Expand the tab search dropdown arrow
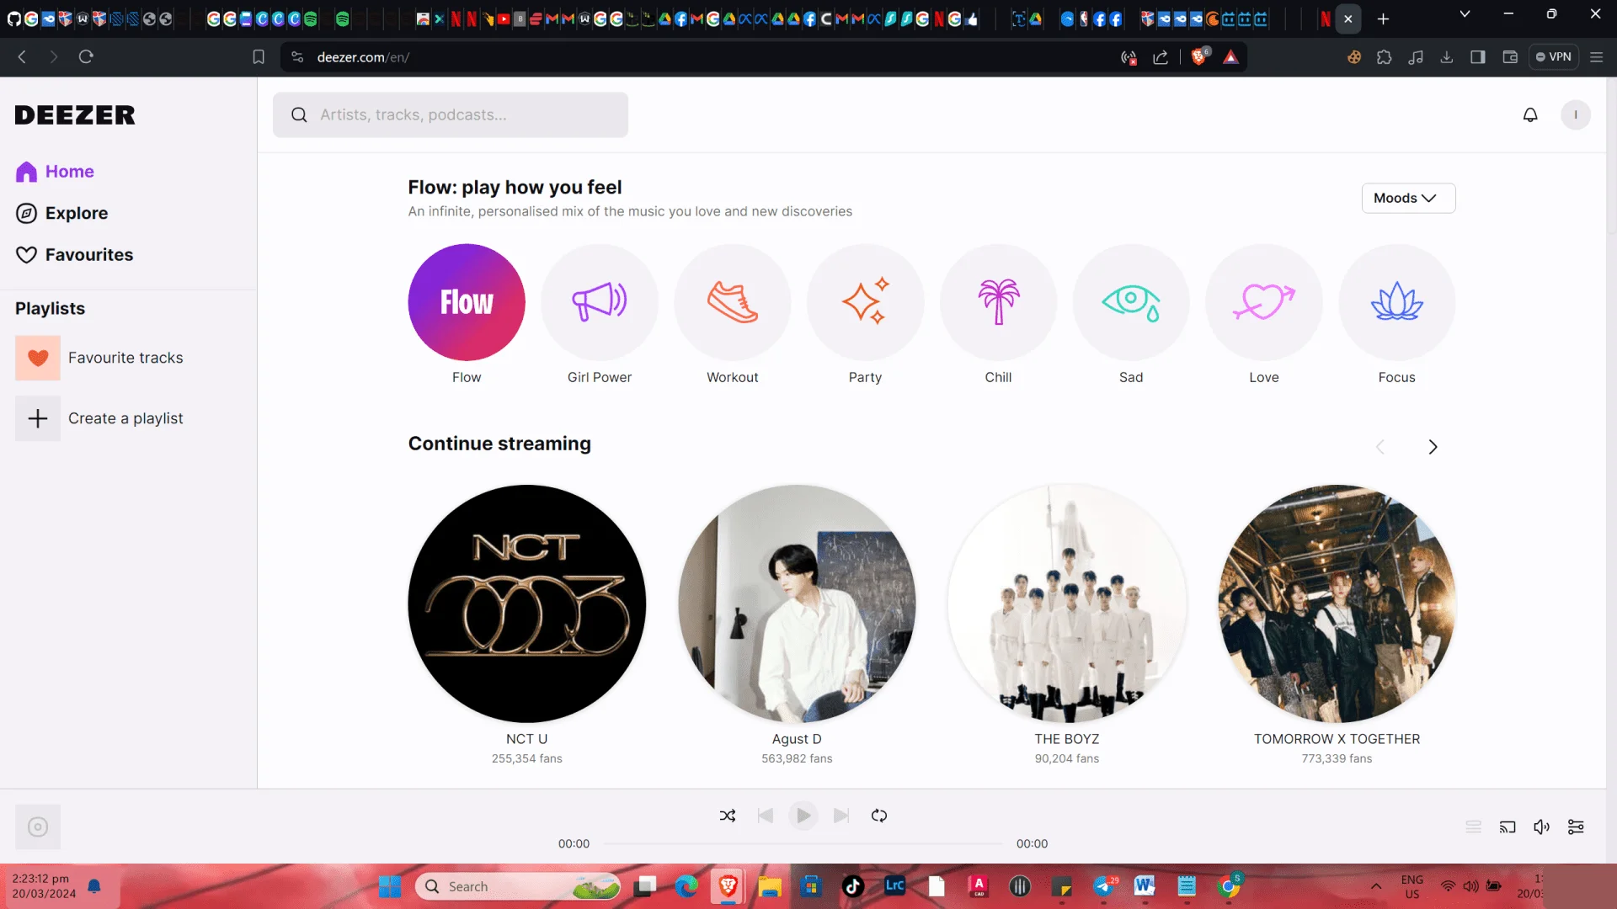 pos(1465,14)
